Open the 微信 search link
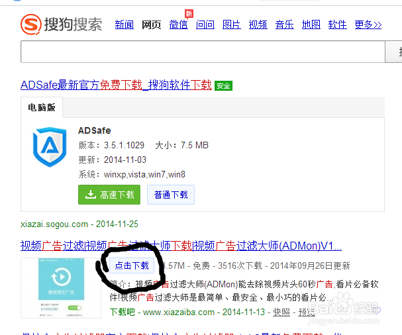402x335 pixels. point(178,25)
